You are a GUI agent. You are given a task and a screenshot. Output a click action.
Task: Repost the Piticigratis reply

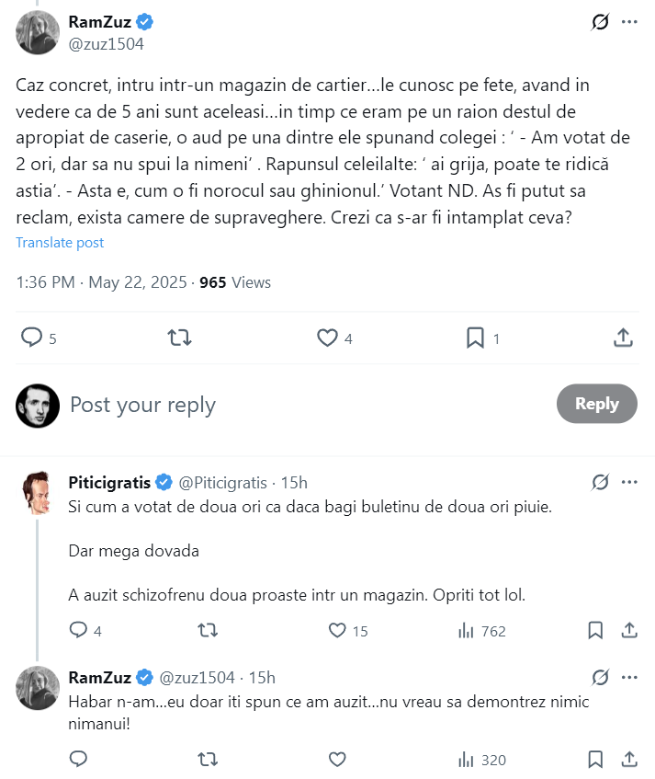tap(209, 631)
